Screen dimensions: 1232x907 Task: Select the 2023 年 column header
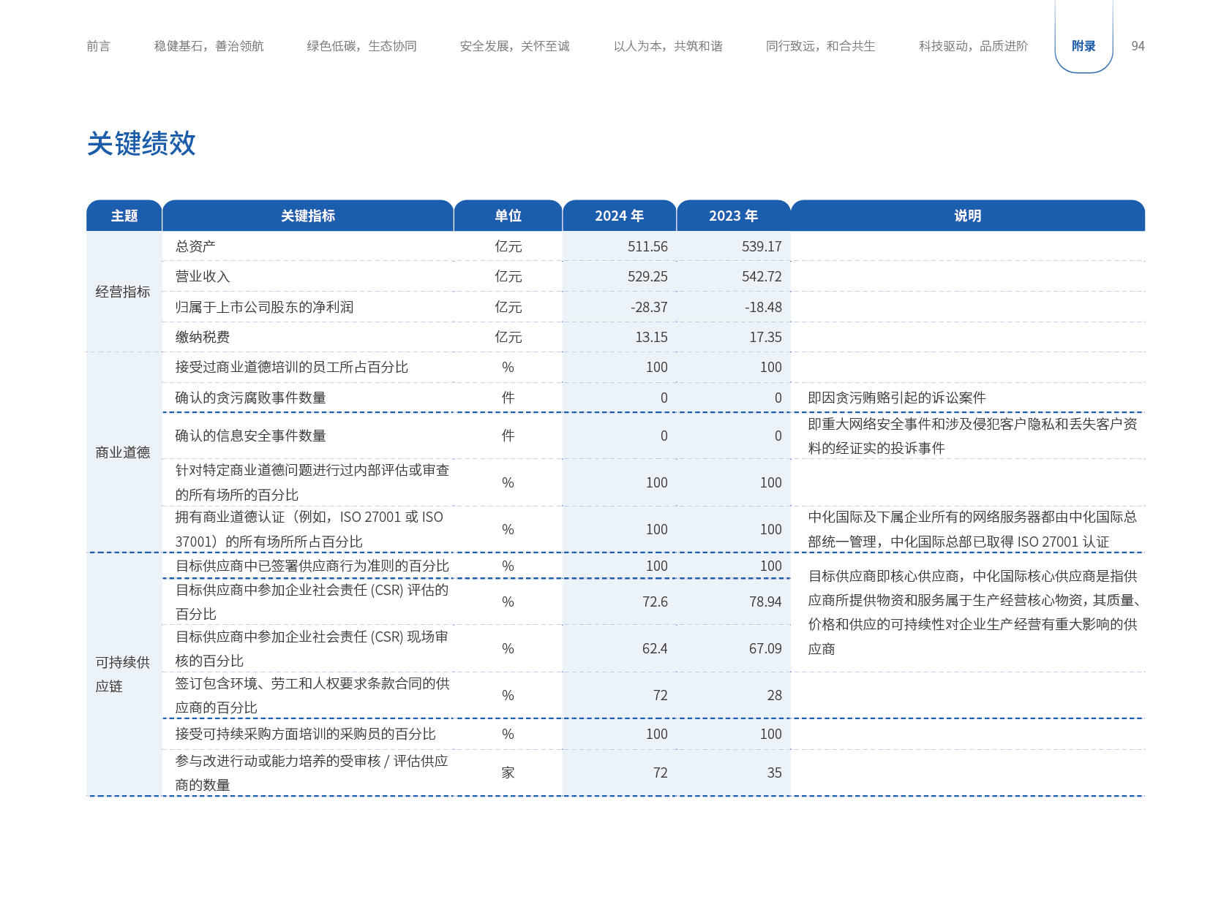click(733, 216)
